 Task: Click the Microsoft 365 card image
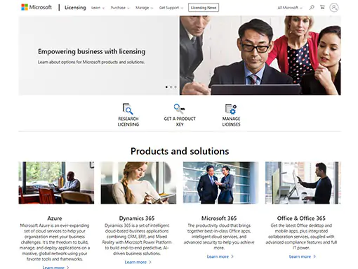220,183
